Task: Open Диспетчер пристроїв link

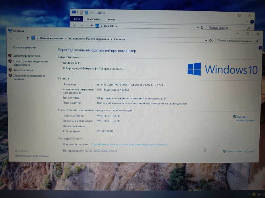Action: point(26,56)
